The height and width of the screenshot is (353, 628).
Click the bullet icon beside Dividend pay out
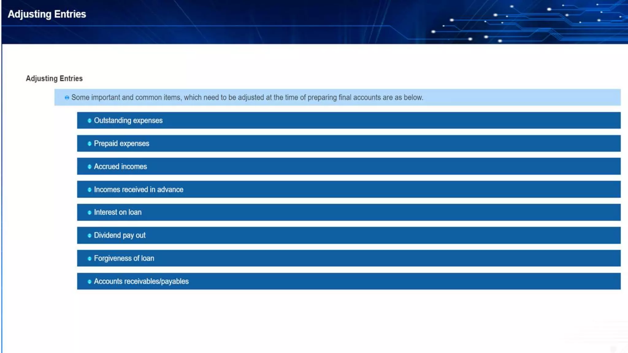tap(89, 236)
